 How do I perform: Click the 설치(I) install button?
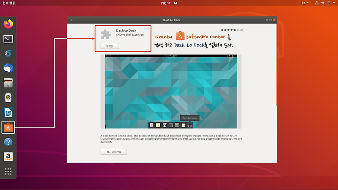click(110, 46)
